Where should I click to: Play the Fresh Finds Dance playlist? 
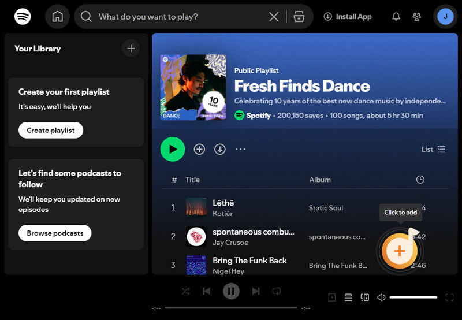[x=173, y=149]
